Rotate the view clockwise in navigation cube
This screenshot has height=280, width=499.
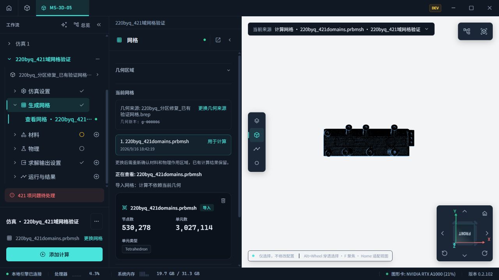[485, 253]
